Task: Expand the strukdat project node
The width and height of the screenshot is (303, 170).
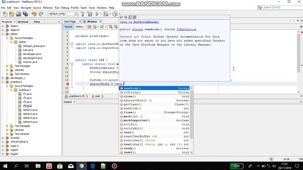Action: pos(3,138)
